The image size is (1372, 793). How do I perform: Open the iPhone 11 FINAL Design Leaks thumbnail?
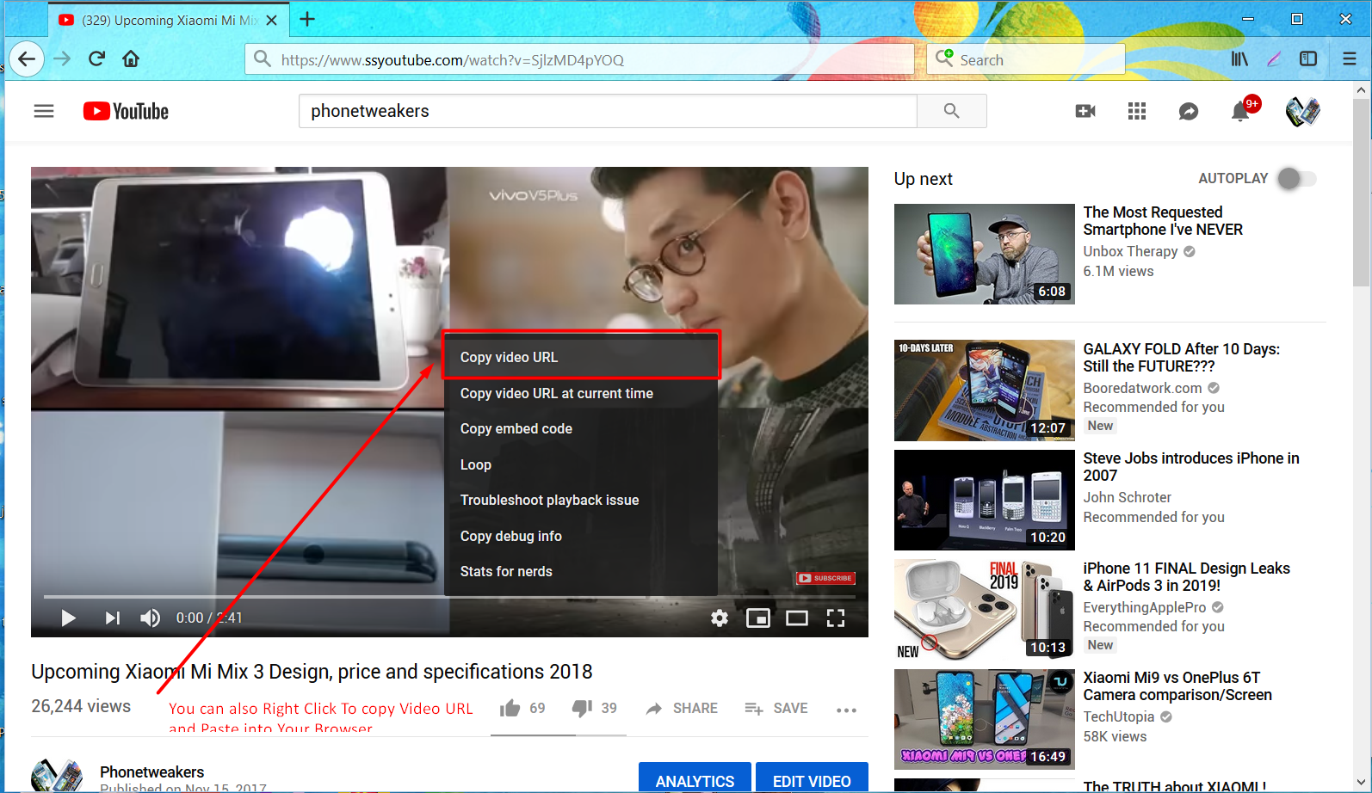click(984, 609)
